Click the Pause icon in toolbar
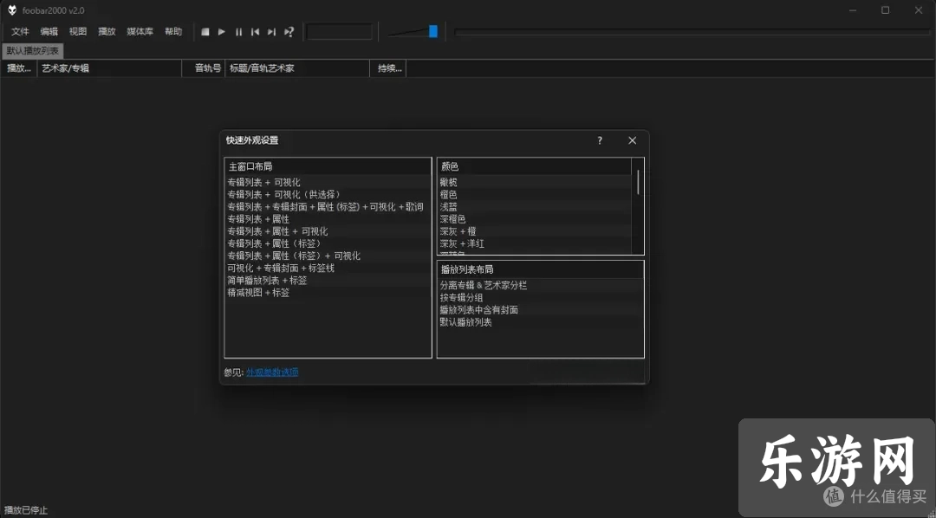 tap(239, 32)
